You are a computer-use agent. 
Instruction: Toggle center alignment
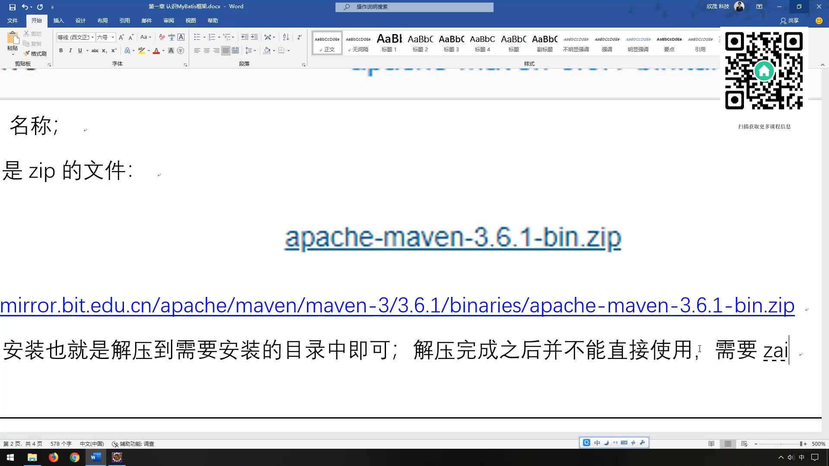tap(207, 50)
